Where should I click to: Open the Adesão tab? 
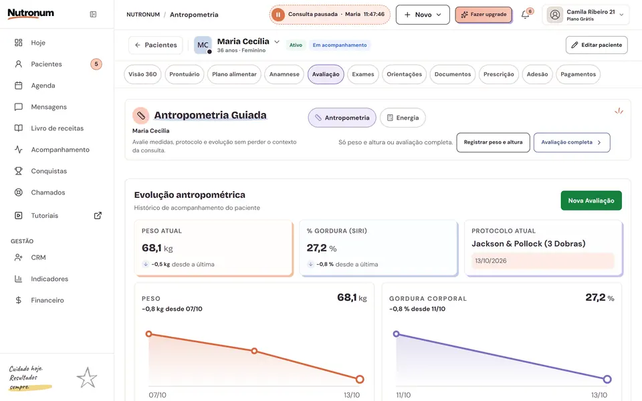(x=537, y=74)
